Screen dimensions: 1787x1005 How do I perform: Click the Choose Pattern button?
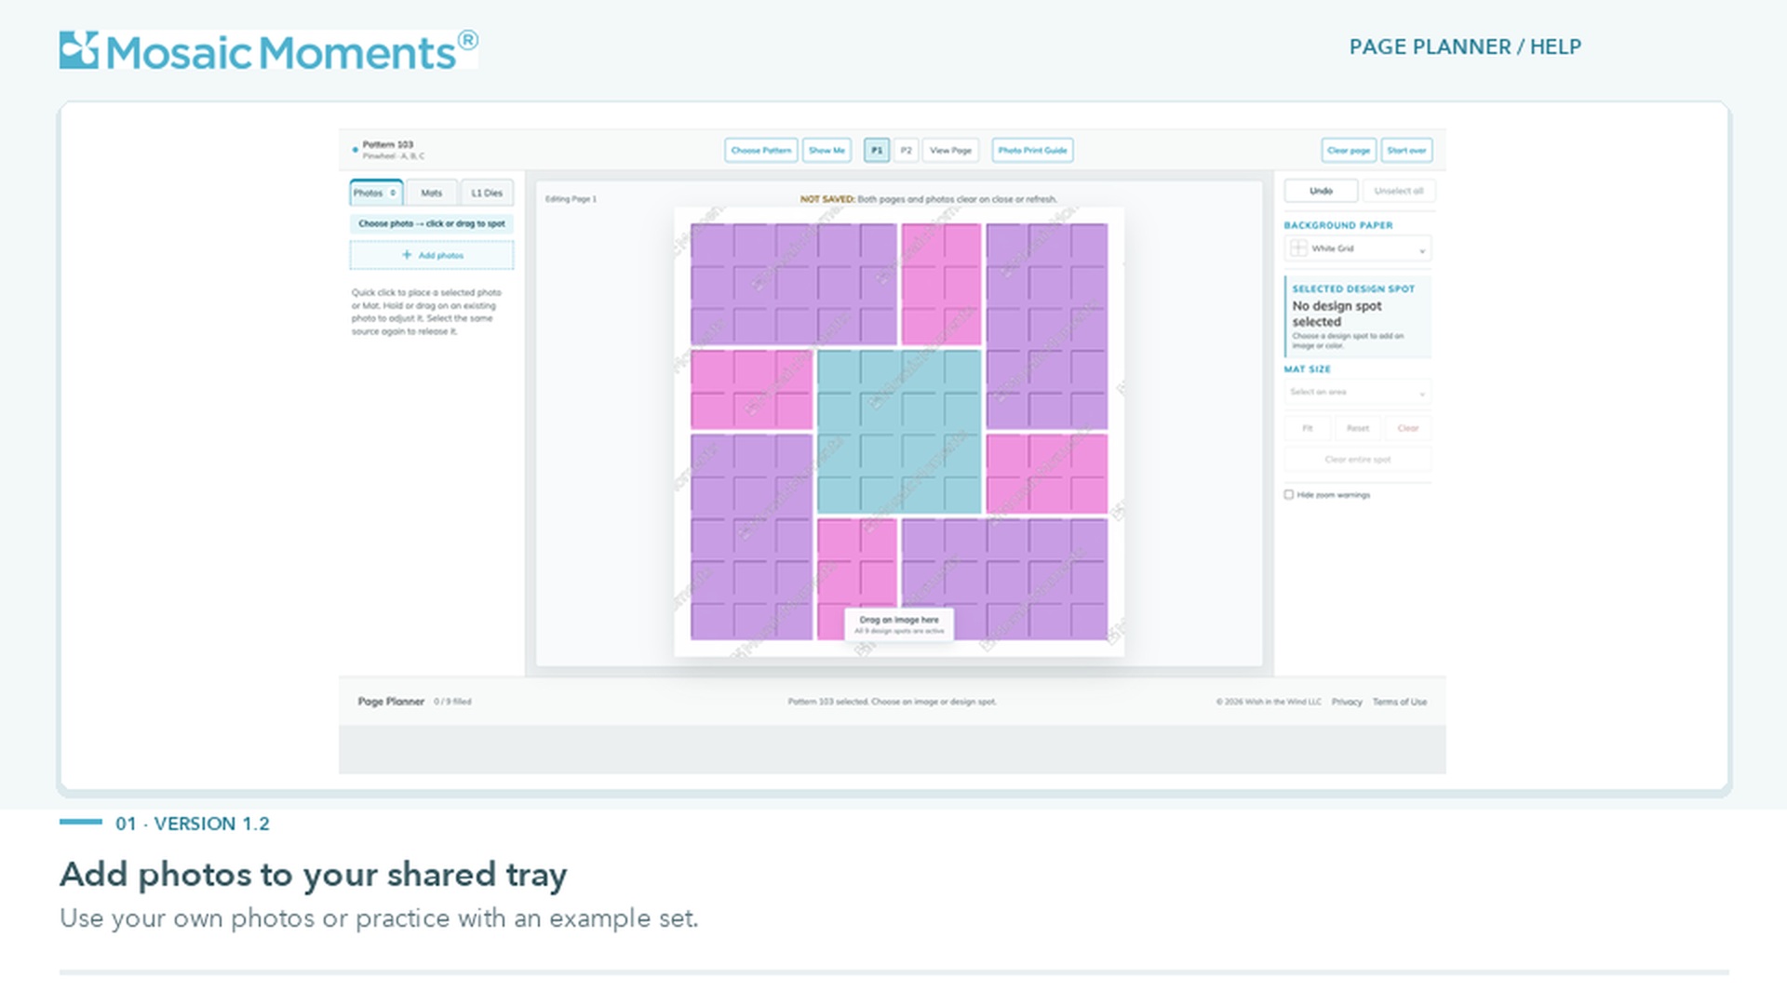tap(760, 151)
